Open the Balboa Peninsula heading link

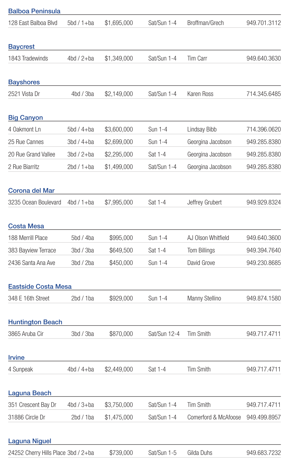pos(34,11)
